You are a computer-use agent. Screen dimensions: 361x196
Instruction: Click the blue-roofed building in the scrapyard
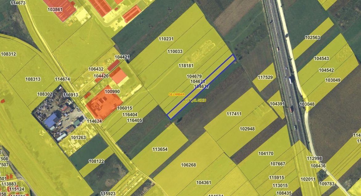51,120
